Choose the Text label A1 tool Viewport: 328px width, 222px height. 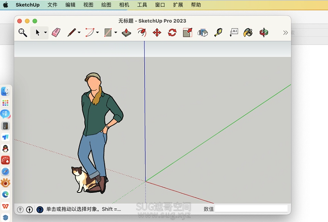pyautogui.click(x=234, y=33)
